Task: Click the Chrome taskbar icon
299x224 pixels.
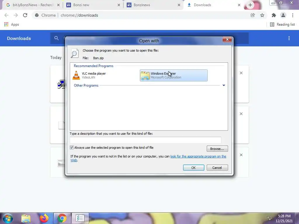Action: tap(62, 218)
